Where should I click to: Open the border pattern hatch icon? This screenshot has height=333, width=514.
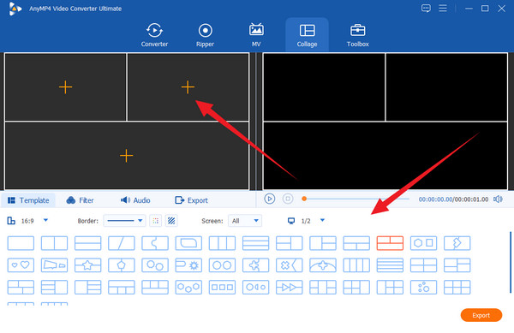click(x=171, y=221)
